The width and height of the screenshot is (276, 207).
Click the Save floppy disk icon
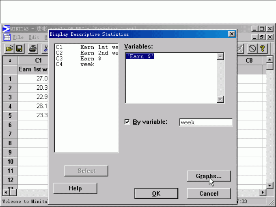pyautogui.click(x=19, y=49)
